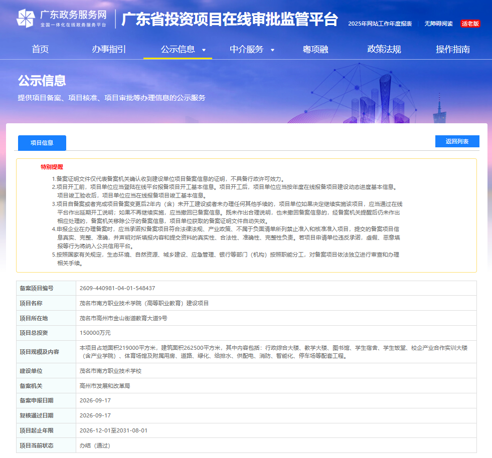Click the 备案申报日期 date value
The height and width of the screenshot is (458, 492).
click(95, 401)
